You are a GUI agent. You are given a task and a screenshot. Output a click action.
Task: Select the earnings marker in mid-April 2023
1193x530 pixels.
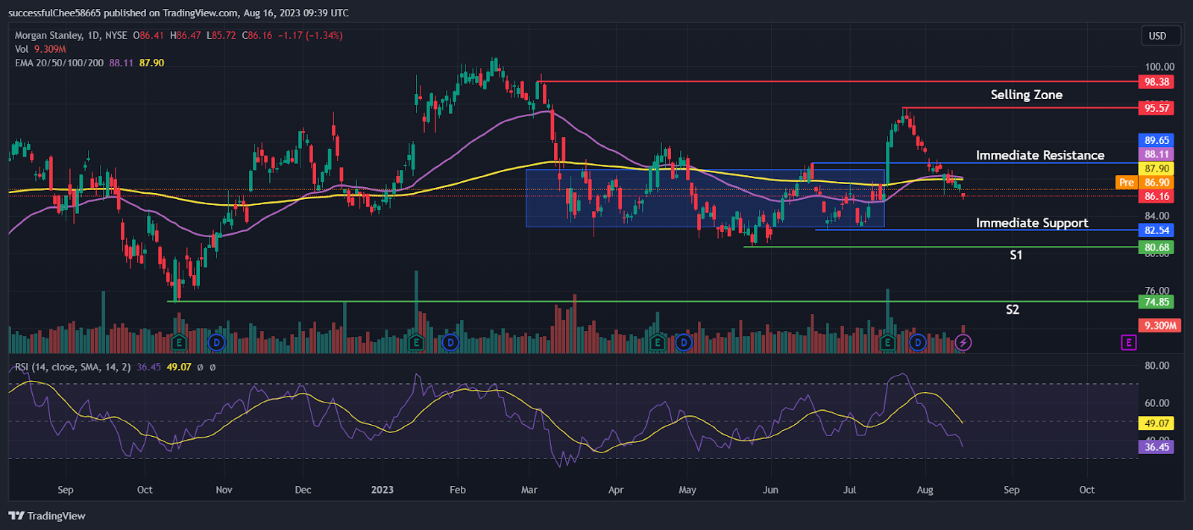click(x=658, y=343)
